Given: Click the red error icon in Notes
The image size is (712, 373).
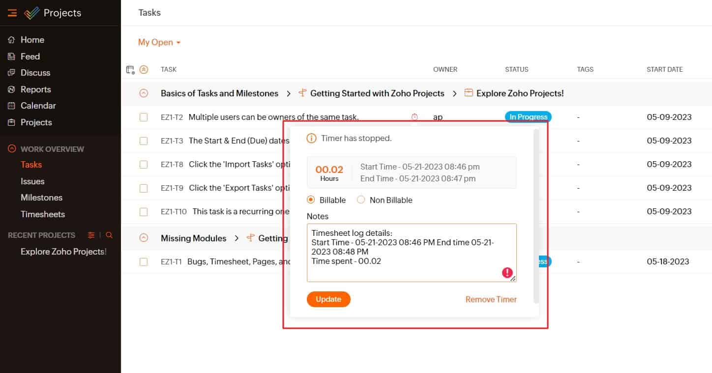Looking at the screenshot, I should 507,273.
